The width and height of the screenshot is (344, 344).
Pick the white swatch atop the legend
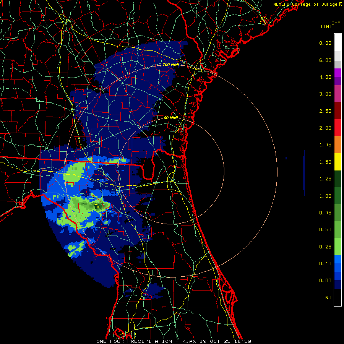[338, 43]
